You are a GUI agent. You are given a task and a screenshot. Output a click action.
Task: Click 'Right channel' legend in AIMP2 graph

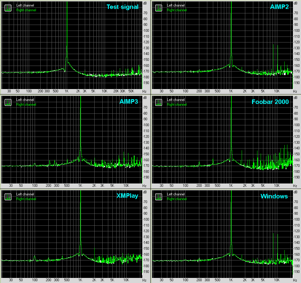coord(177,10)
